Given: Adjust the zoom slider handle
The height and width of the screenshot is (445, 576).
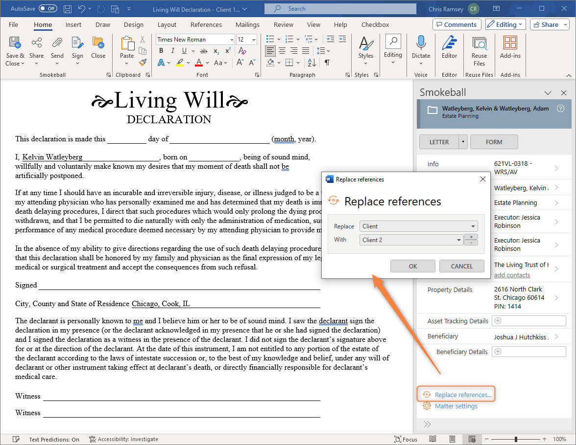Looking at the screenshot, I should click(x=516, y=439).
